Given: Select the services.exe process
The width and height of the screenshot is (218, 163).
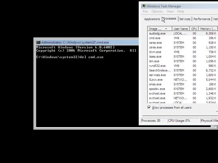Looking at the screenshot, I should [x=183, y=75].
